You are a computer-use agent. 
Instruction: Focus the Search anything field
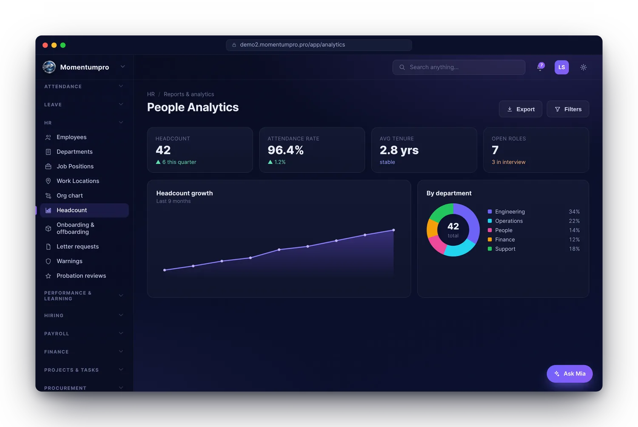click(459, 67)
